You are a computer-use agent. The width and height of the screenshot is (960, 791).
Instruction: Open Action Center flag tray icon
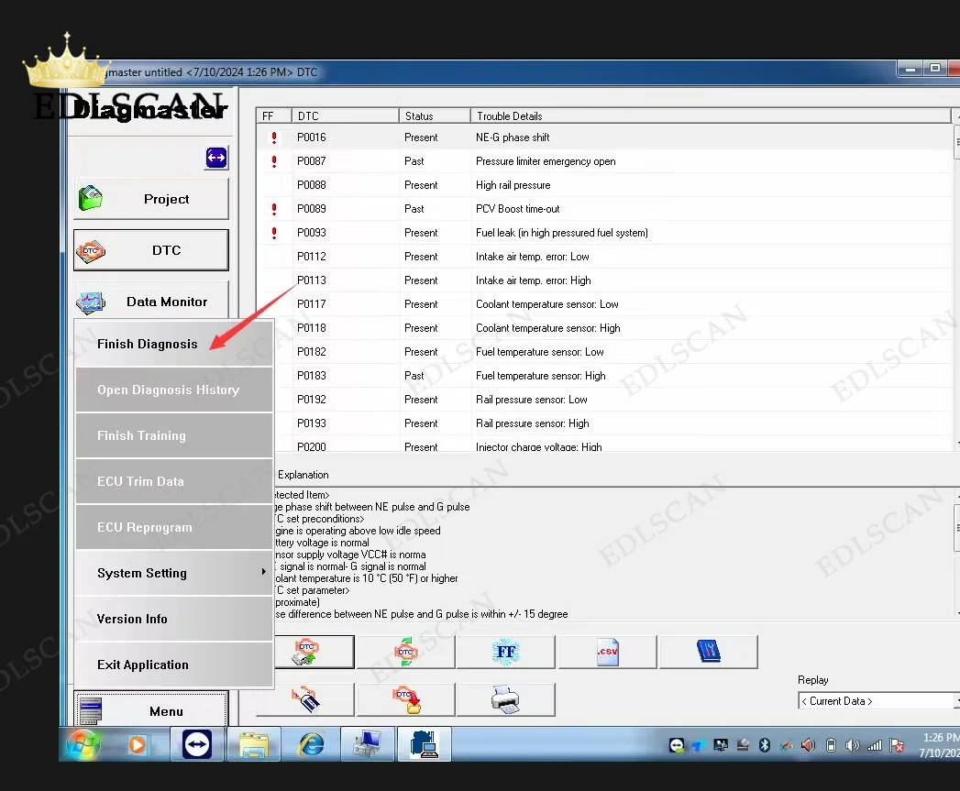click(897, 745)
